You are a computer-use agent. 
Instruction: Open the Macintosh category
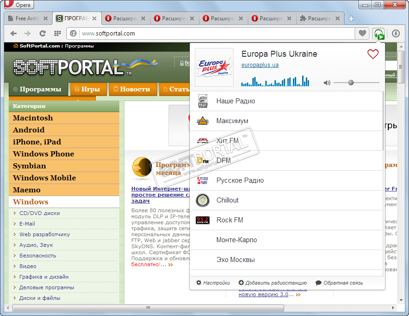[x=64, y=118]
